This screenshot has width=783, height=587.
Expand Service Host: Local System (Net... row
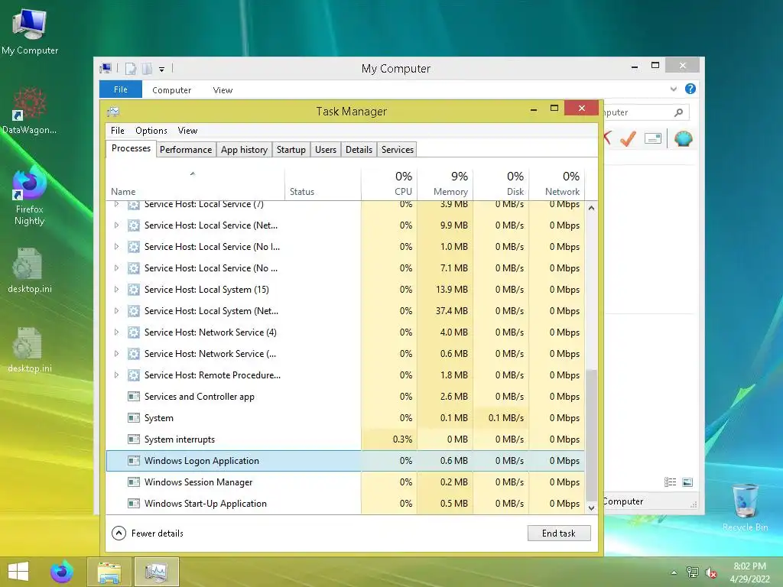pyautogui.click(x=116, y=311)
